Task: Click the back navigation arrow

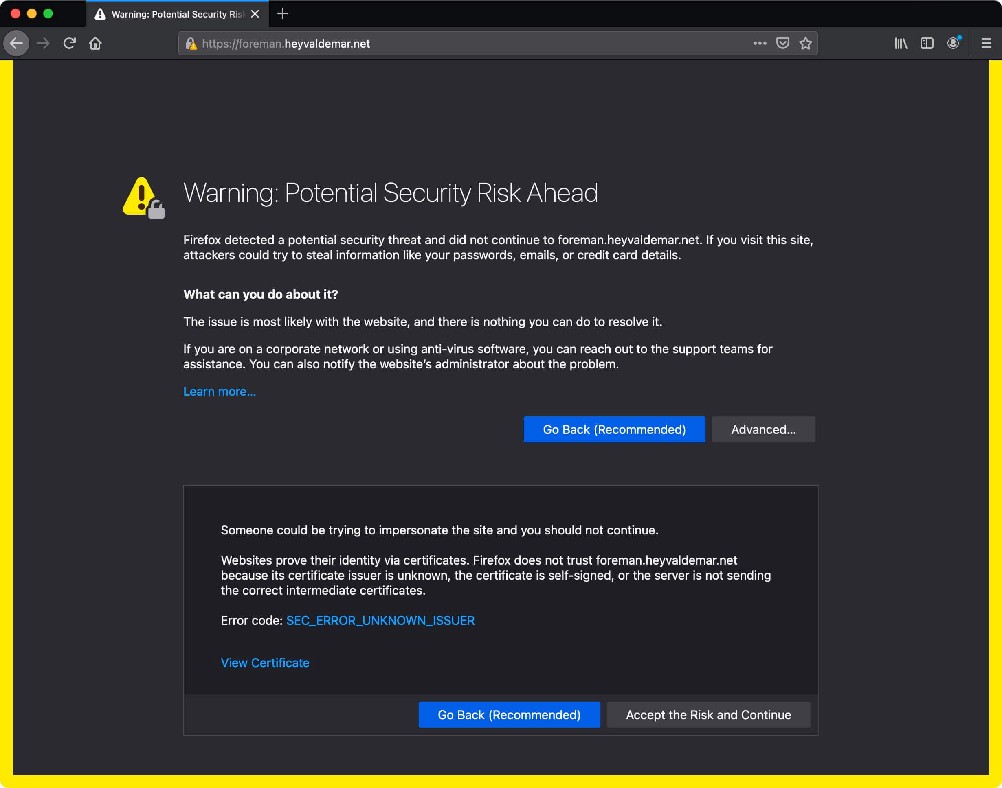Action: (18, 43)
